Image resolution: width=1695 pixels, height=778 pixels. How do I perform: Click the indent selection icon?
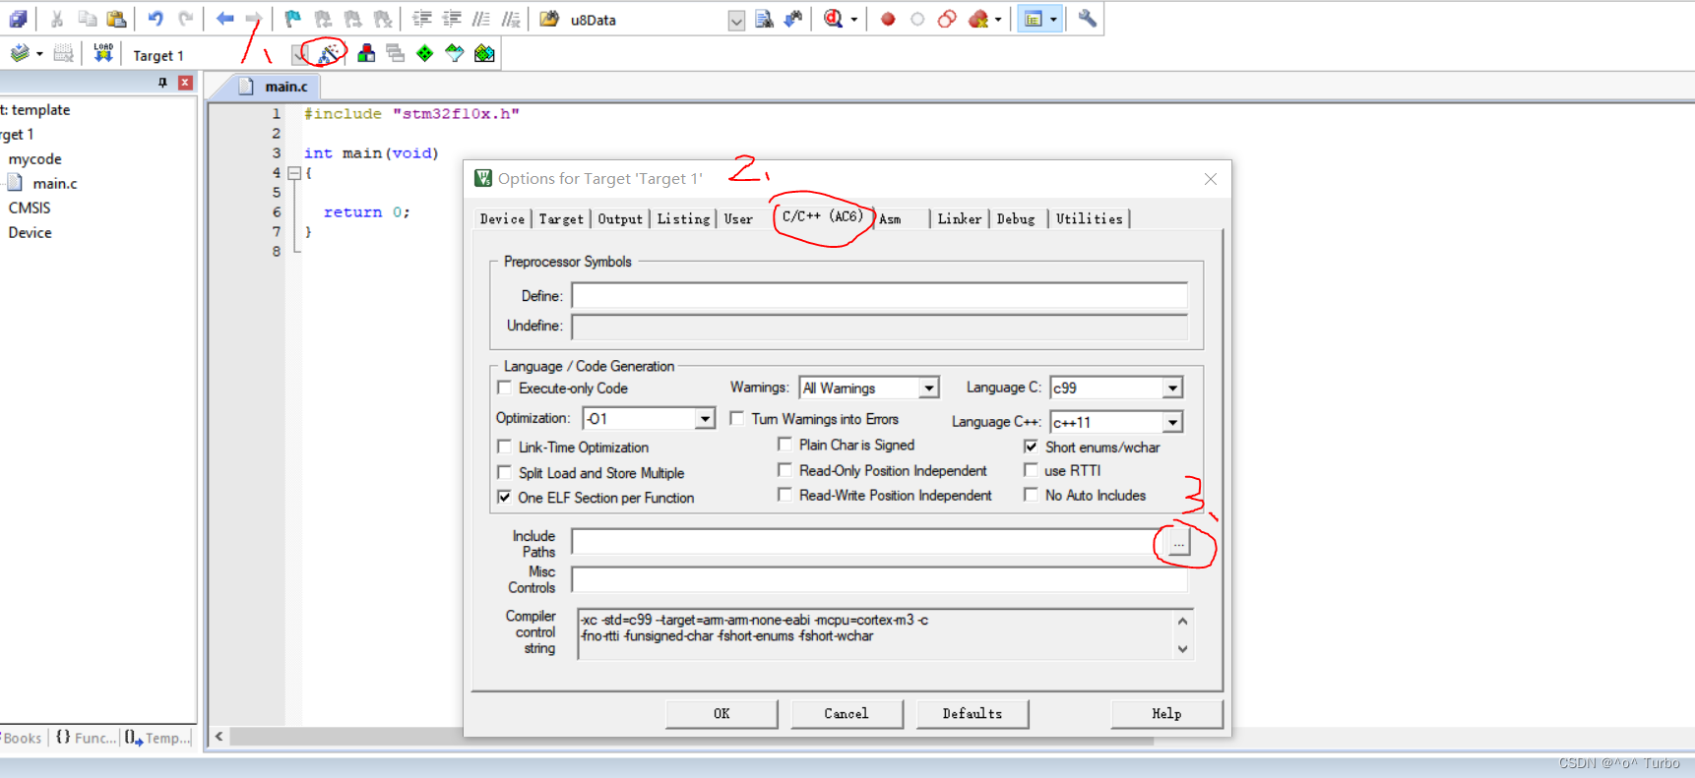[x=421, y=19]
